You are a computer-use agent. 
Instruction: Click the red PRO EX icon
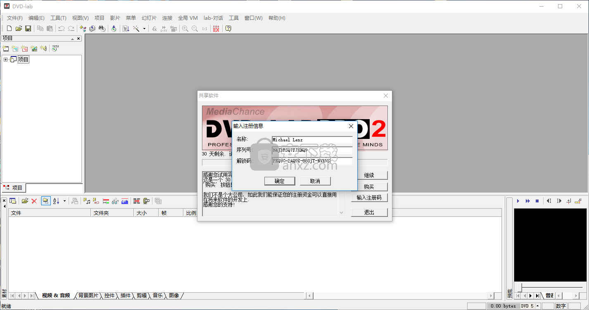(x=216, y=28)
